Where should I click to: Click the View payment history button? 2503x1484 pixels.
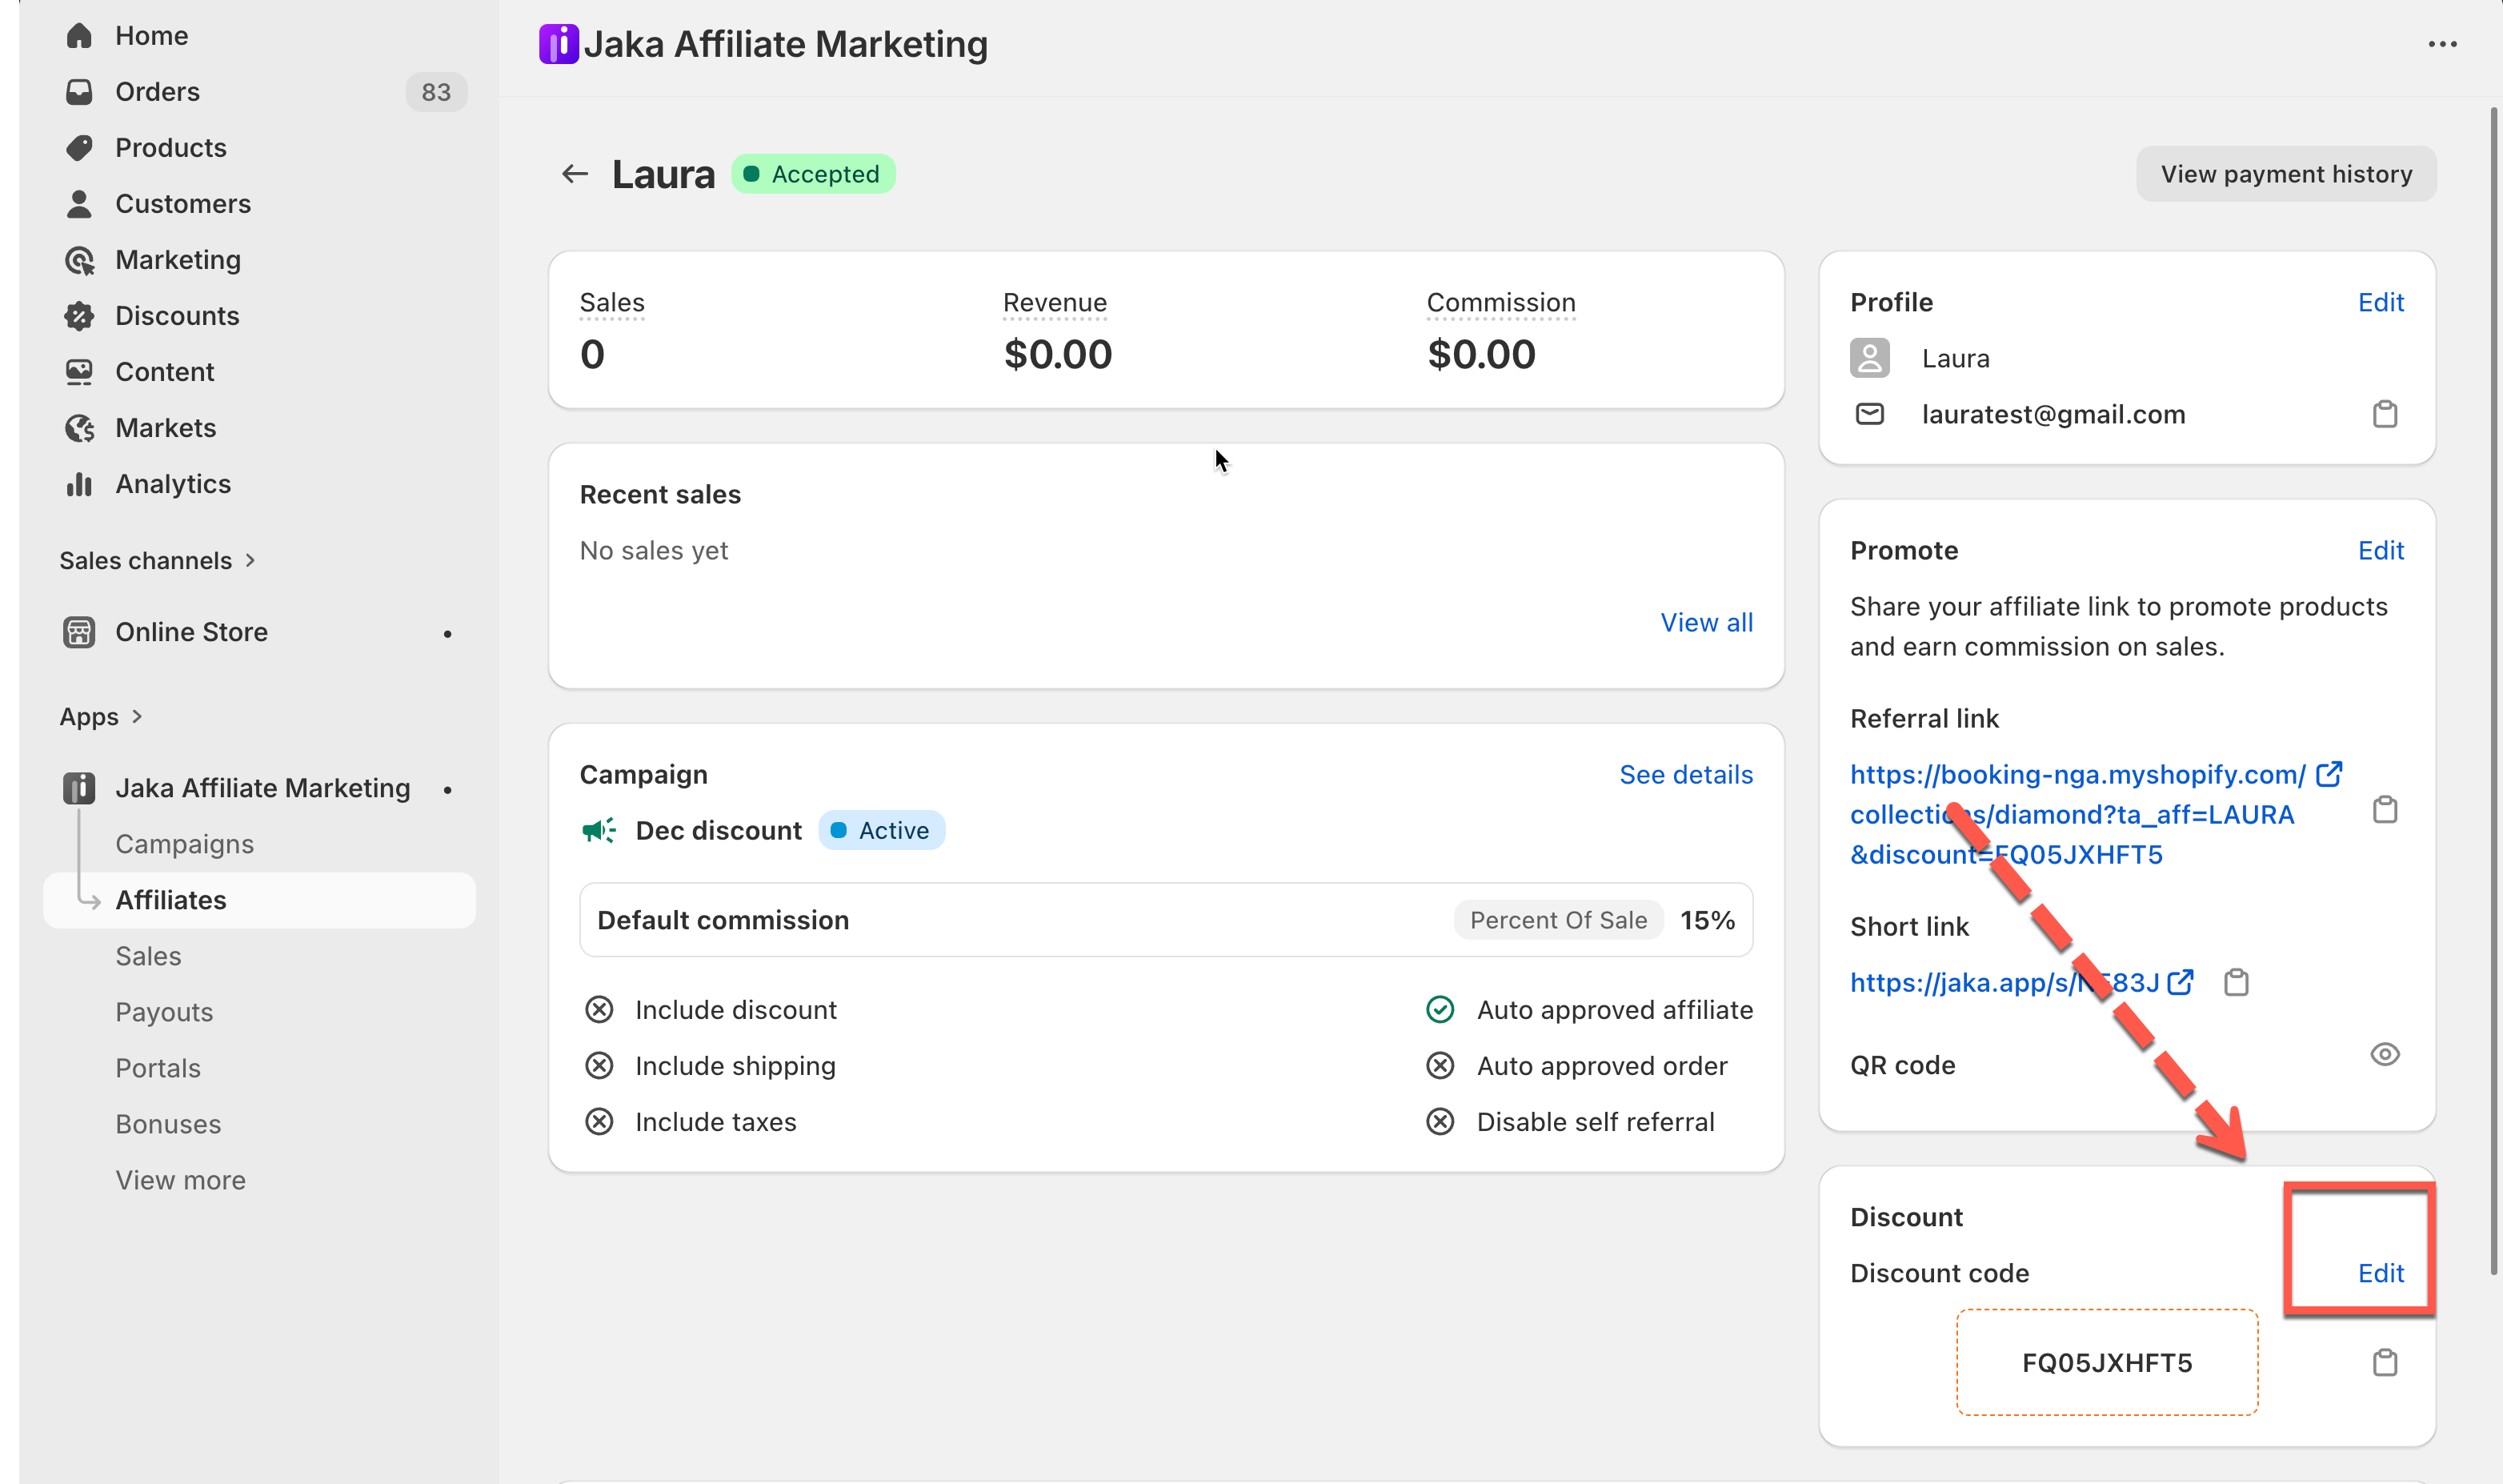(2285, 174)
